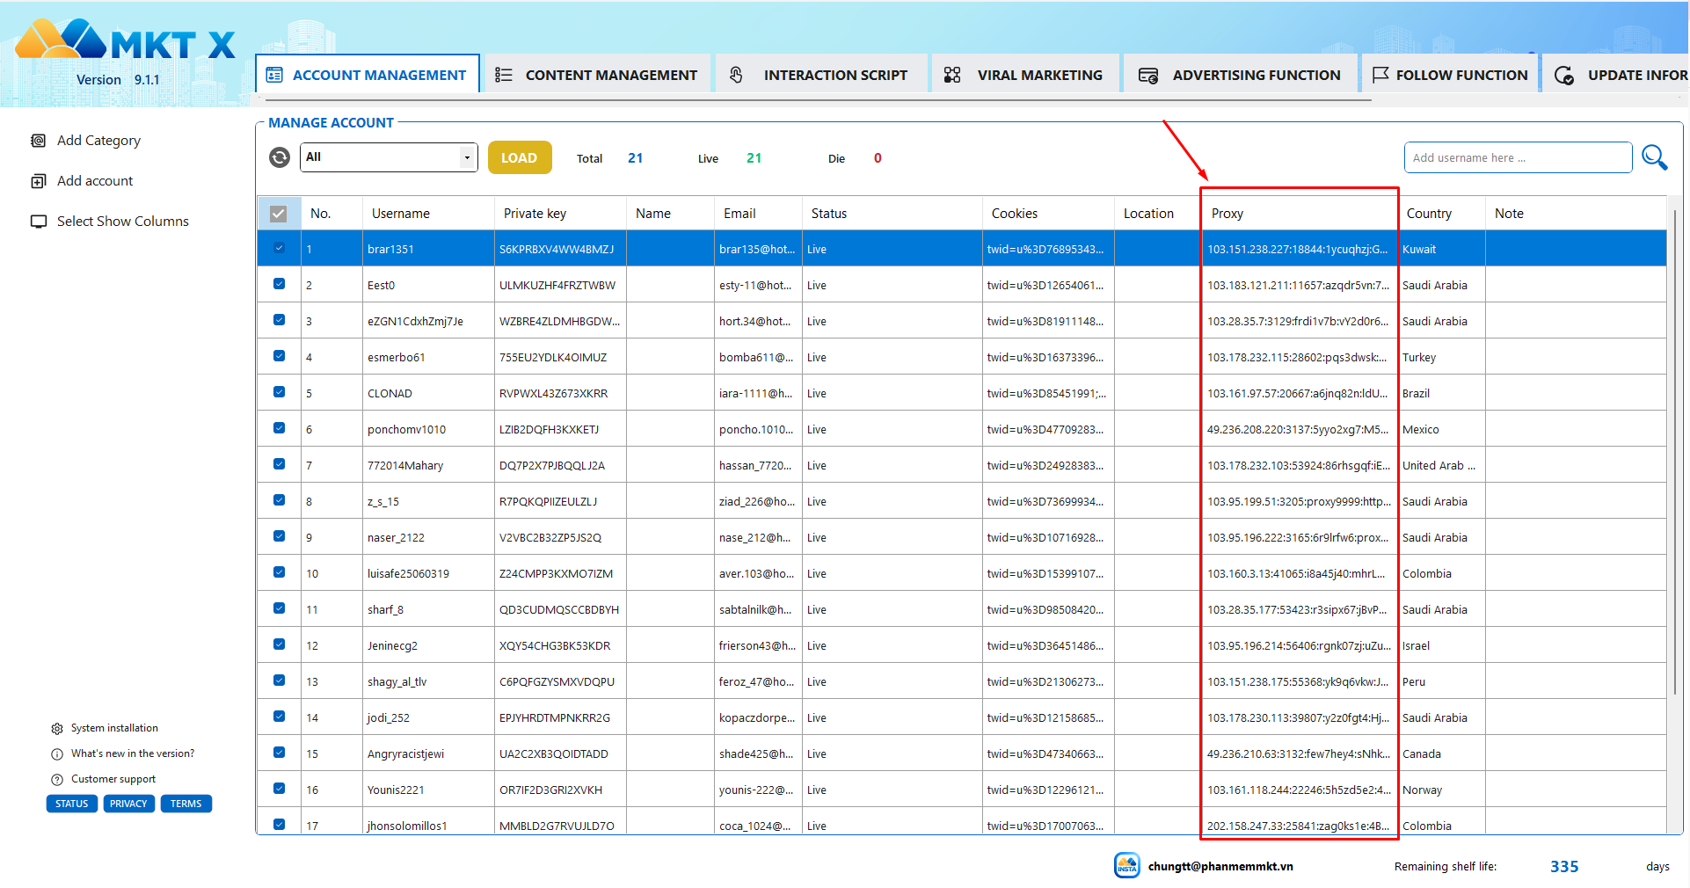Click the email chungtt@phanmemmkt.vn
This screenshot has width=1690, height=888.
tap(1220, 866)
